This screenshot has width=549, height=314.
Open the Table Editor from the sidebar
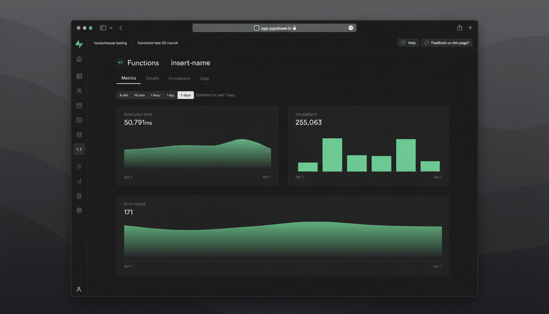pos(79,76)
